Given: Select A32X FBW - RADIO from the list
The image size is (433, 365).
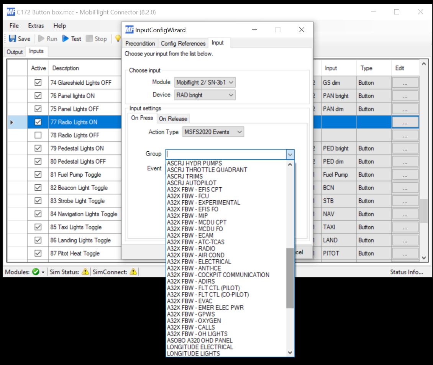Looking at the screenshot, I should click(191, 249).
